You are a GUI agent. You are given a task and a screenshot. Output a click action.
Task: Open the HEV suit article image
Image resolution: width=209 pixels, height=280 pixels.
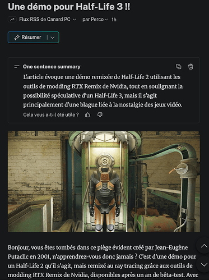tap(104, 181)
